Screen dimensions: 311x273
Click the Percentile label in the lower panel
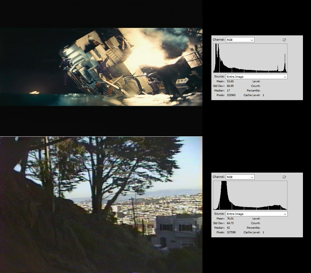[253, 228]
